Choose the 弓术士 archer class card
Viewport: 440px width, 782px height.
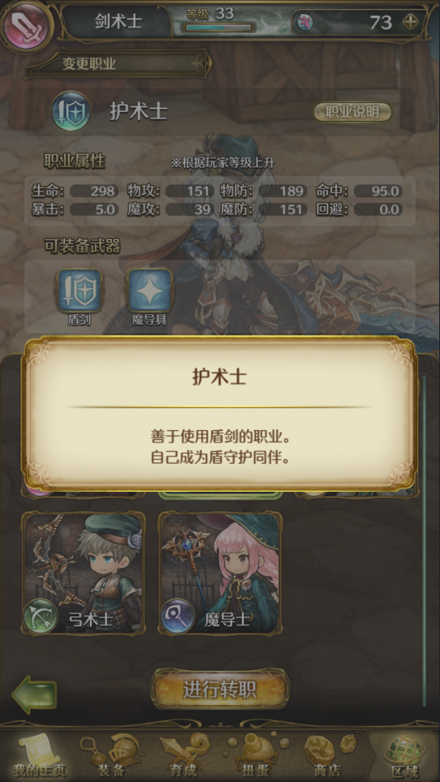(x=84, y=573)
